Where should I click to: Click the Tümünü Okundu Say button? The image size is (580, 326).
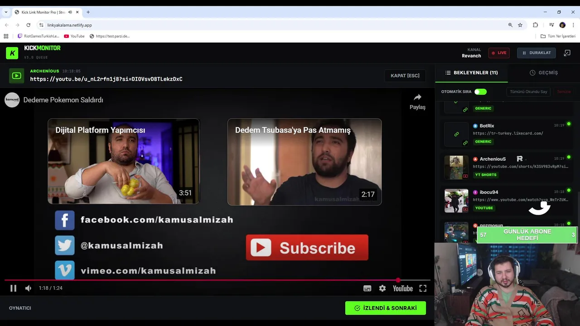coord(528,92)
